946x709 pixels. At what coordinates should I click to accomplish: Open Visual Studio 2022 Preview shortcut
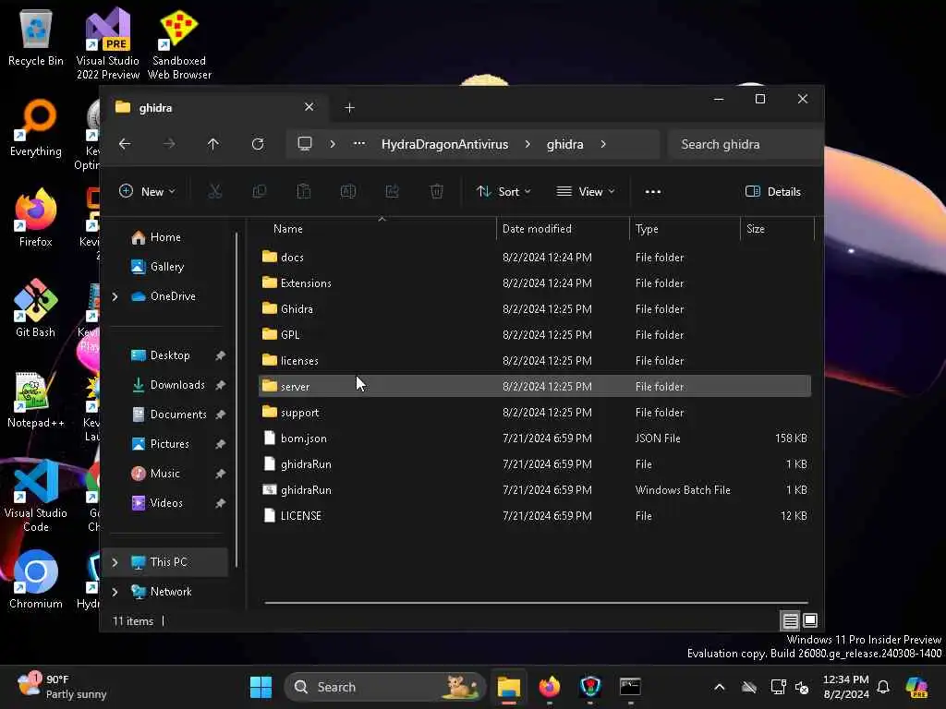[107, 43]
